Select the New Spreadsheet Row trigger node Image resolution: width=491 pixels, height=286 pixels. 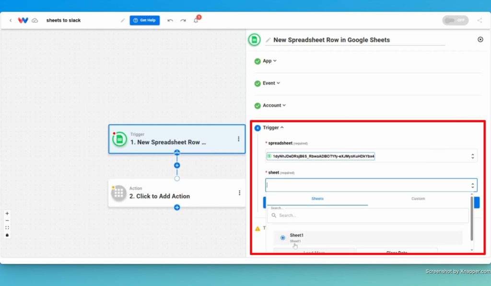tap(177, 139)
